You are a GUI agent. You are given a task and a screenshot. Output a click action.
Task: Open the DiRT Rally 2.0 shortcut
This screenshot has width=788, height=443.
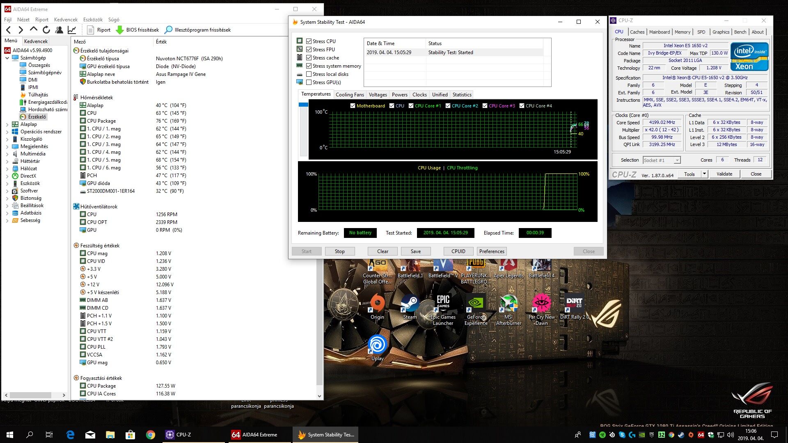574,307
